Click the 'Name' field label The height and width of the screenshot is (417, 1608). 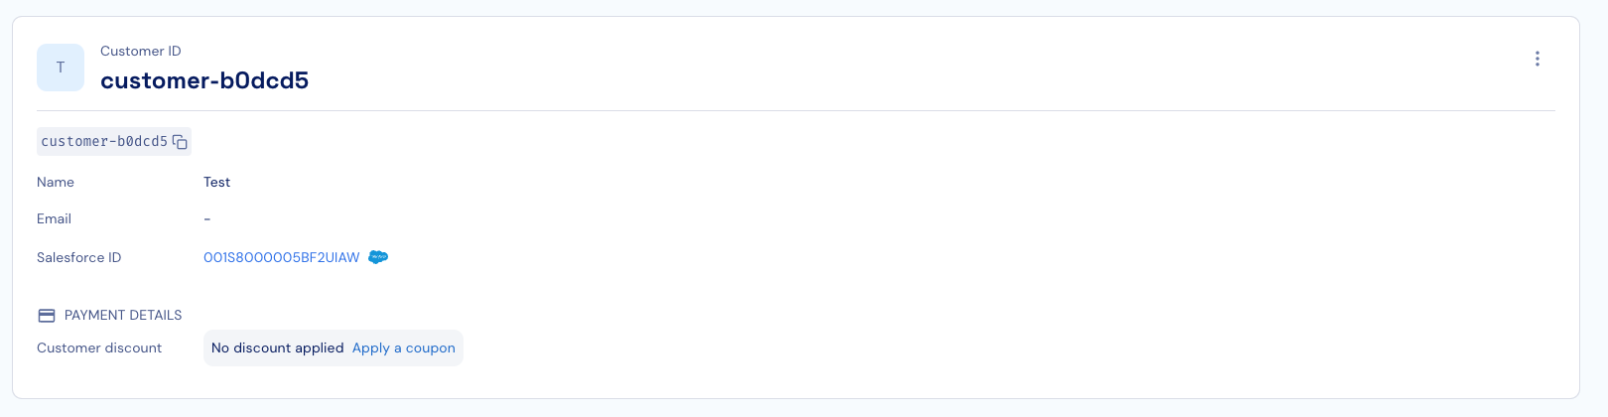[x=56, y=182]
